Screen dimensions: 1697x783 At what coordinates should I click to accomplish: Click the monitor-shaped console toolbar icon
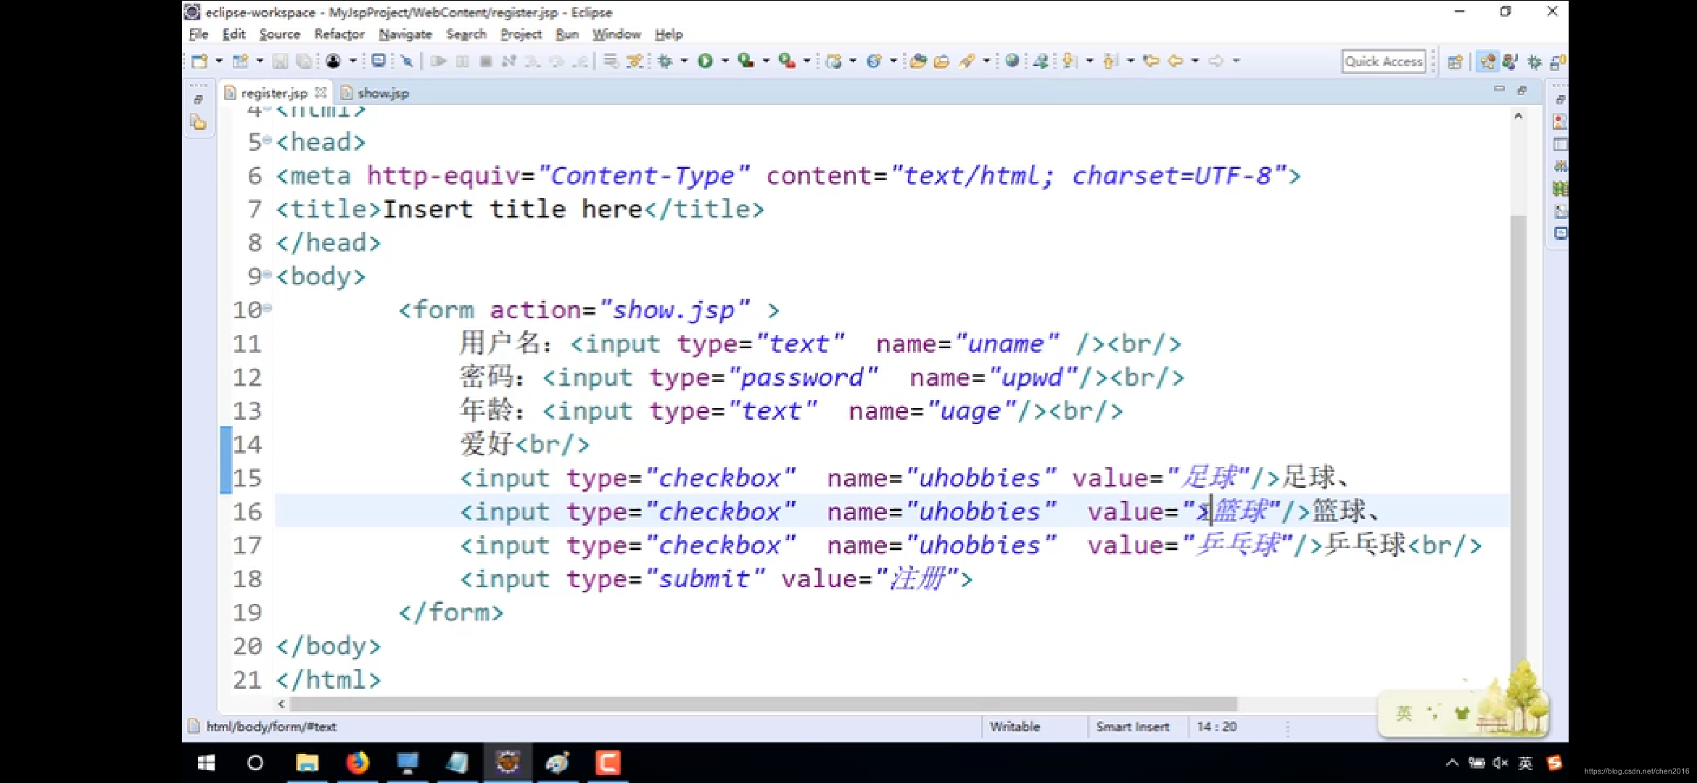(x=378, y=61)
